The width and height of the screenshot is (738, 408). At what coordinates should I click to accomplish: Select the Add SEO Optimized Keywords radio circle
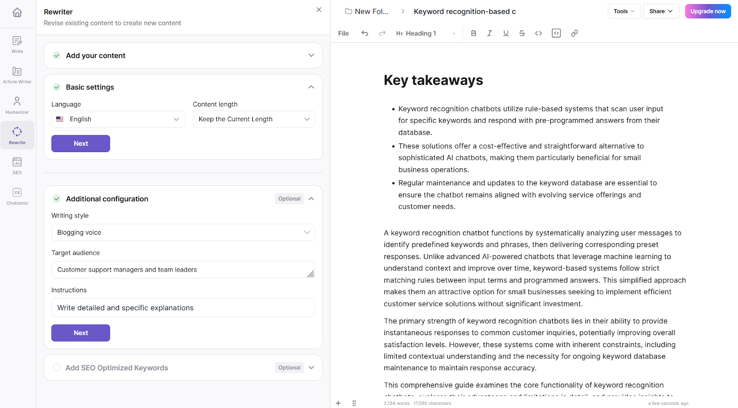(x=56, y=368)
